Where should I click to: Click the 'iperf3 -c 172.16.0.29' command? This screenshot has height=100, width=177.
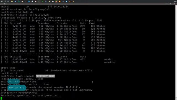pyautogui.click(x=34, y=15)
